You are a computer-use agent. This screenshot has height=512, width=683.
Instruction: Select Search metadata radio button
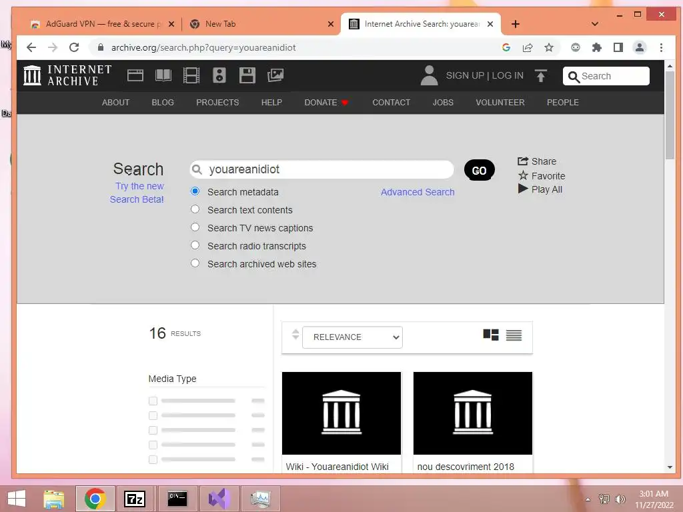tap(195, 191)
